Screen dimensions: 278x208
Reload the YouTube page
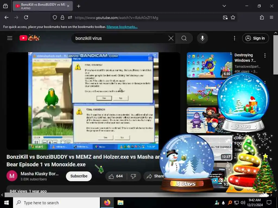tap(26, 17)
